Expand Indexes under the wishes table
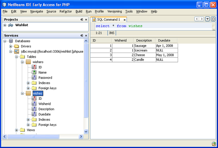The height and width of the screenshot is (148, 218). pyautogui.click(x=28, y=120)
